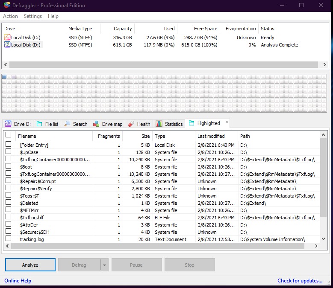
Task: Click right arrow of file list horizontal scrollbar
Action: 316,246
